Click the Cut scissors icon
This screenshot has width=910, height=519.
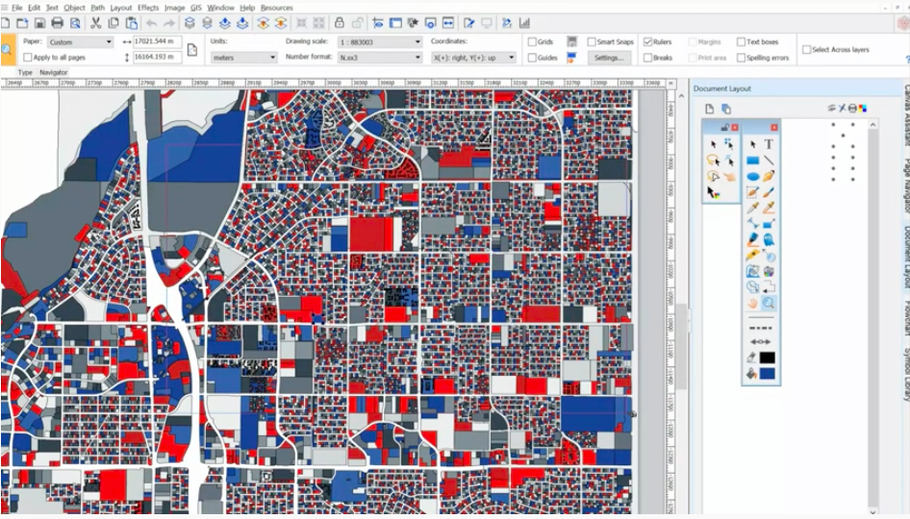[96, 23]
